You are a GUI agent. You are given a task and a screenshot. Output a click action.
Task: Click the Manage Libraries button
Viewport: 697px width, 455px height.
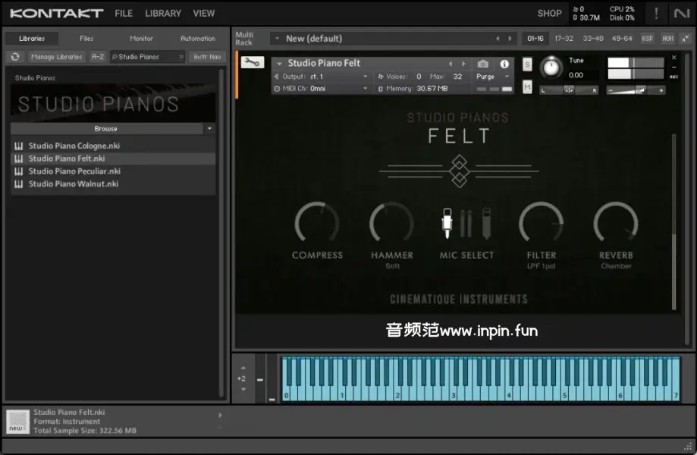[57, 57]
